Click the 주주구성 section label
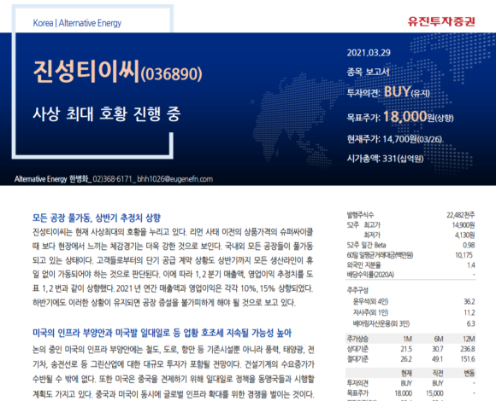 [x=357, y=290]
